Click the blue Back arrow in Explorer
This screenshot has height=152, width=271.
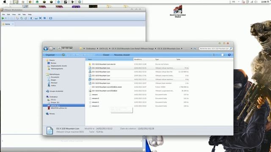click(x=46, y=49)
